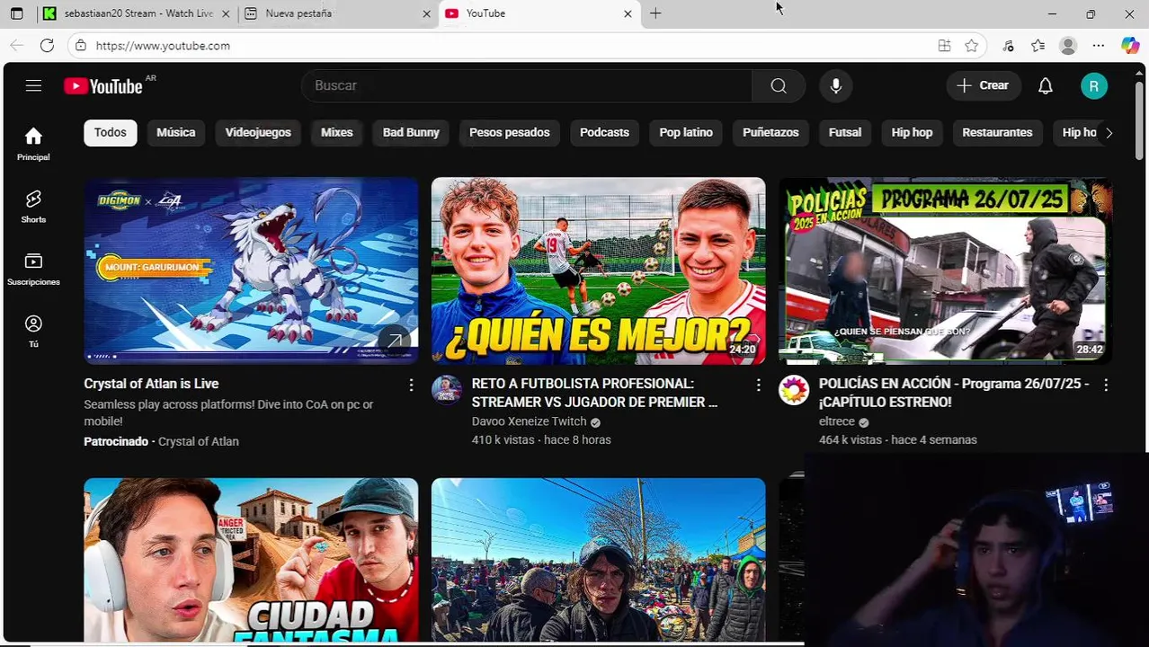Open the account avatar 'R' menu

[1093, 86]
